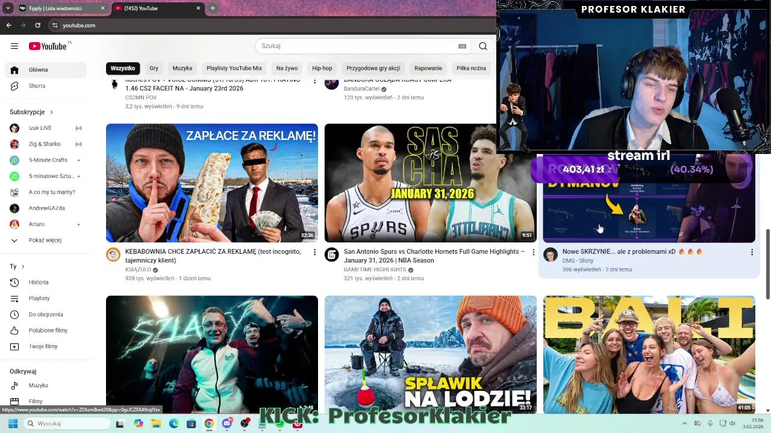This screenshot has width=771, height=433.
Task: Expand the Subskrypcje section chevron
Action: [x=51, y=112]
